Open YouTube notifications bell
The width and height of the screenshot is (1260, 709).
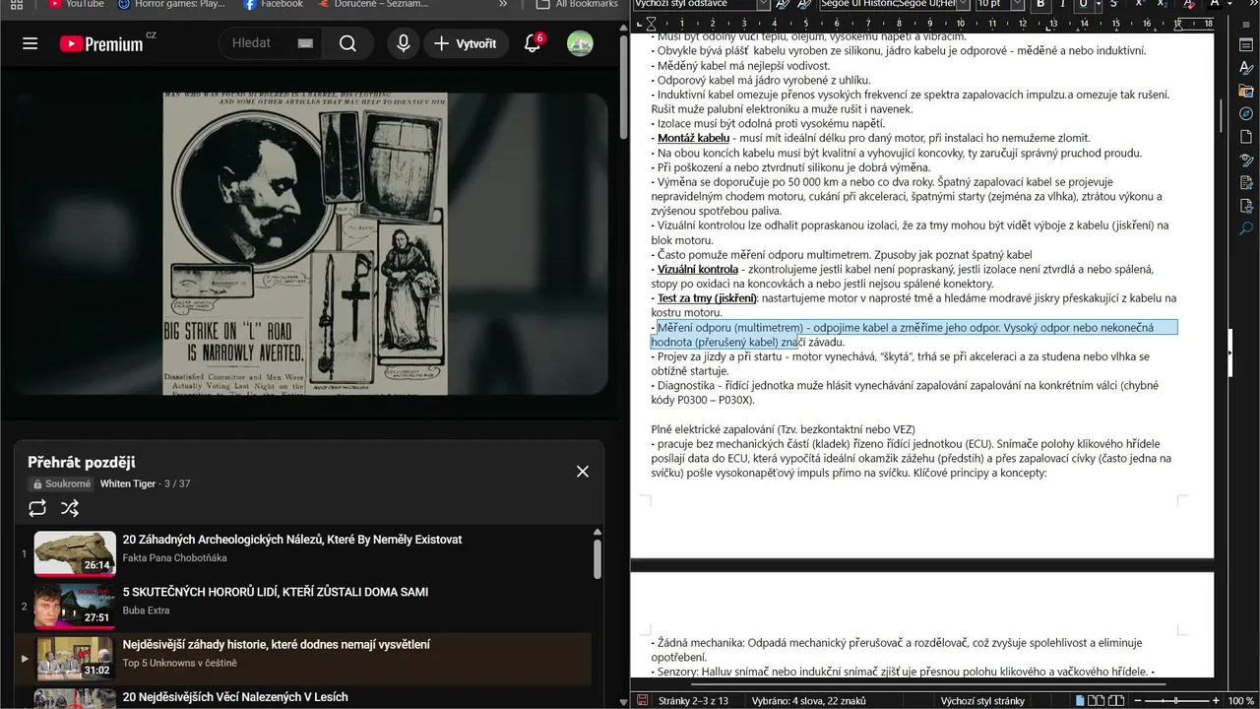(533, 43)
